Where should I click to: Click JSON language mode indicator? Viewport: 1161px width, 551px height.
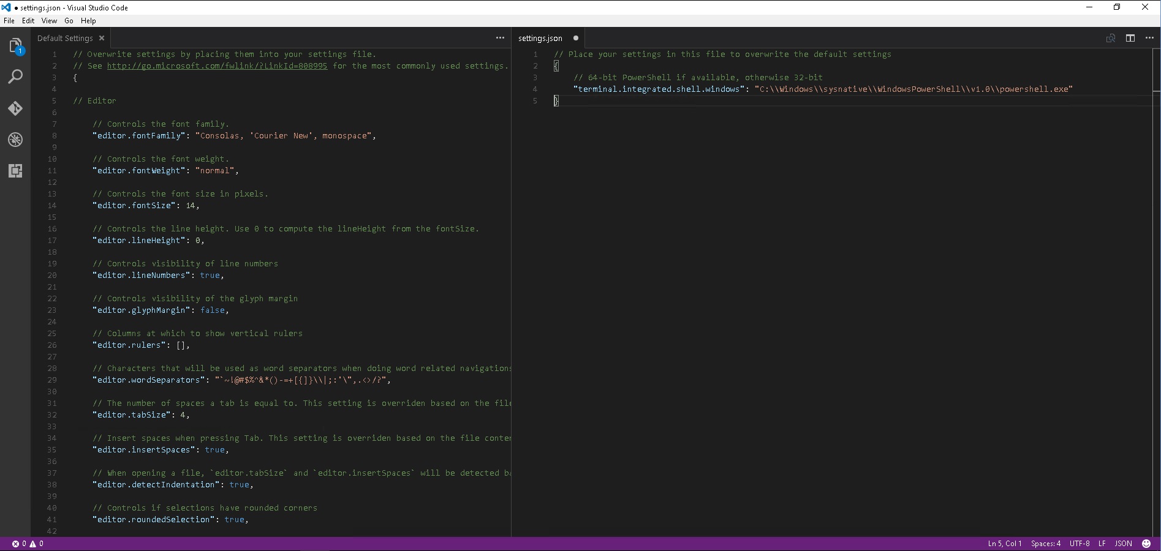pyautogui.click(x=1123, y=544)
